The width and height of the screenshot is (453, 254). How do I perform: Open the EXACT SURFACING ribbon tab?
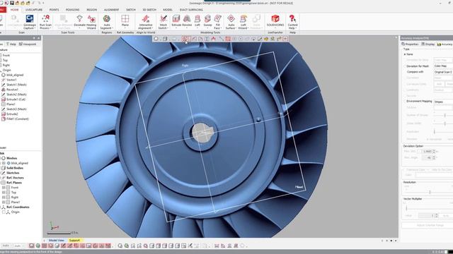191,10
